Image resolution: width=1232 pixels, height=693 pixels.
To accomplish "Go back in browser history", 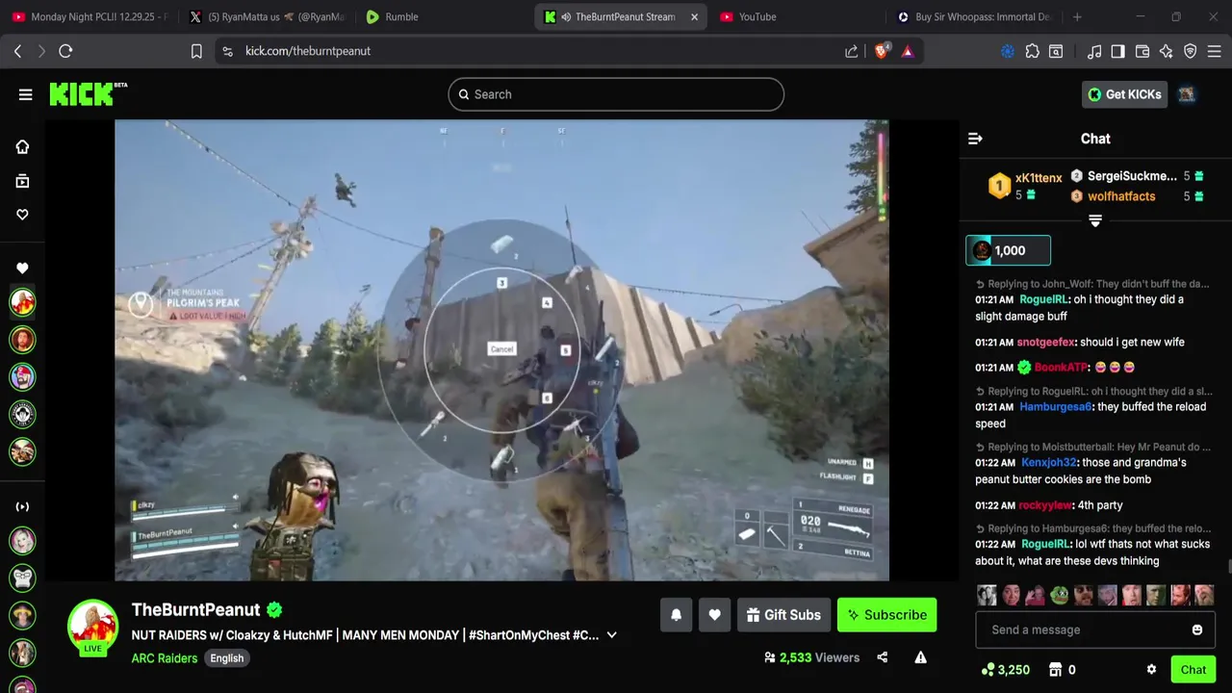I will coord(17,51).
